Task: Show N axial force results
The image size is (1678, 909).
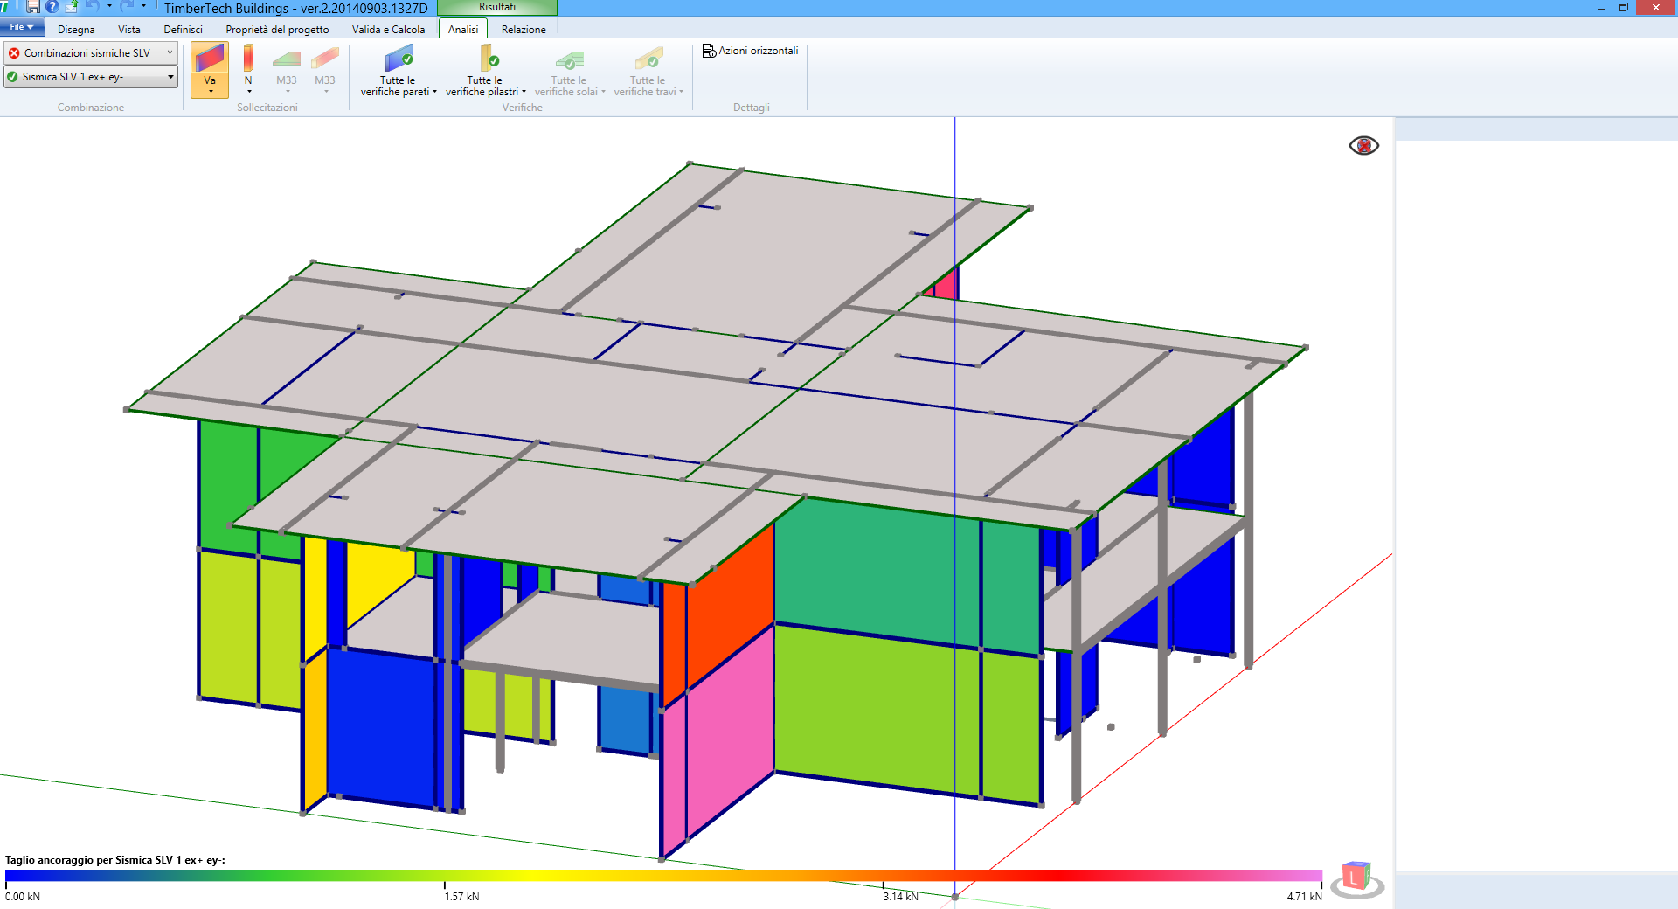Action: tap(248, 66)
